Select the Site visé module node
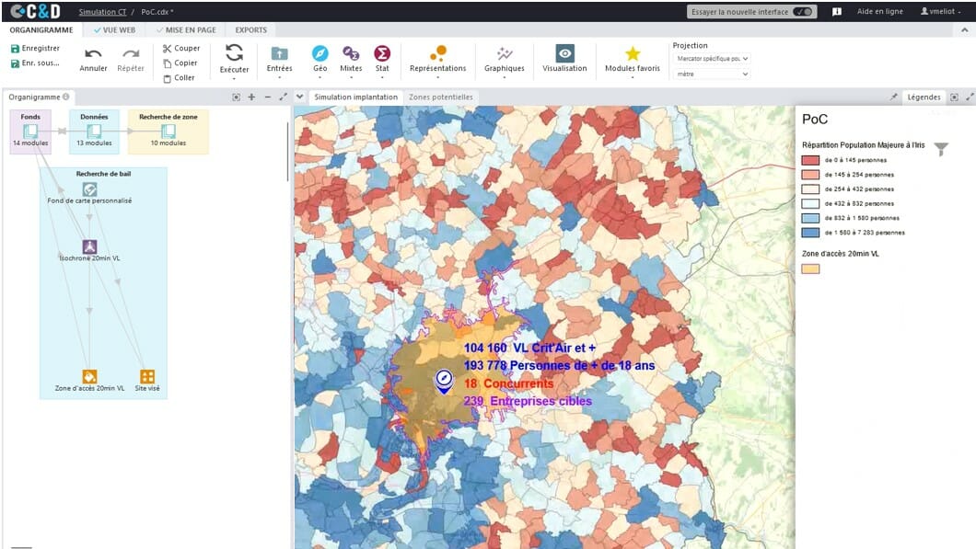 [146, 376]
